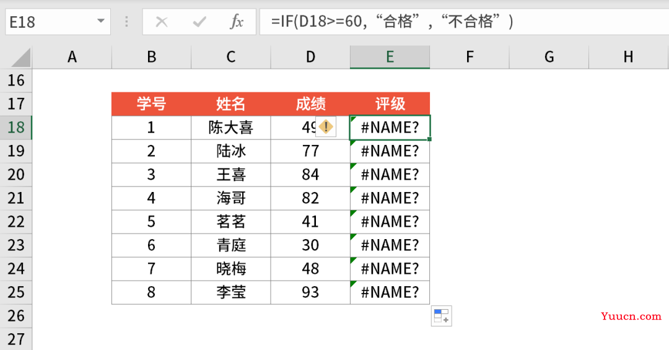The image size is (669, 350).
Task: Select the cell containing 王喜
Action: (231, 174)
